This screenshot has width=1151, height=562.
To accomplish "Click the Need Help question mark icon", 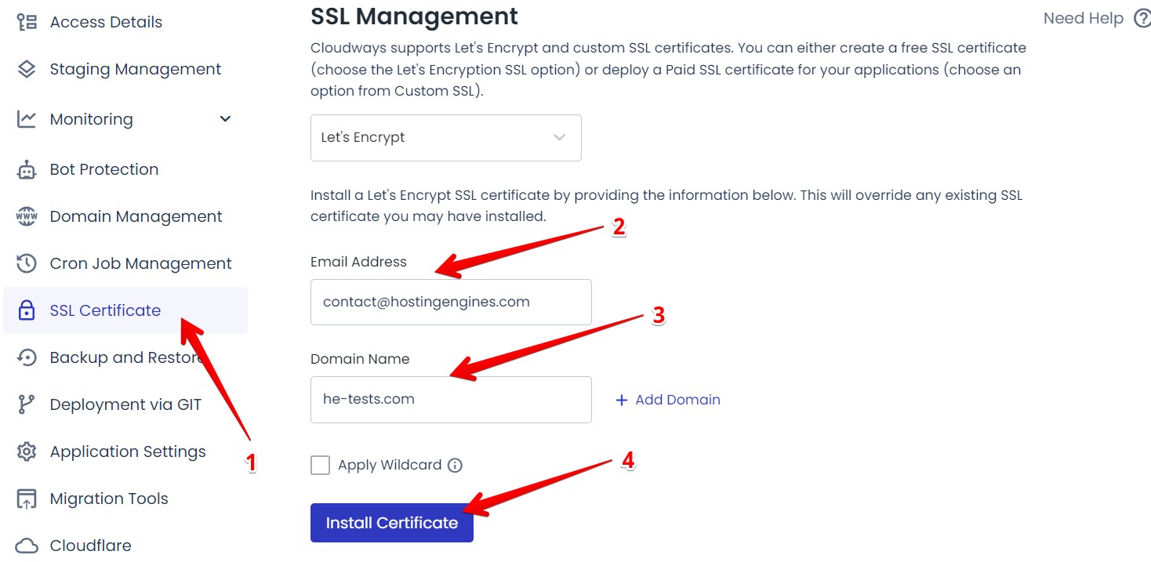I will [x=1142, y=18].
